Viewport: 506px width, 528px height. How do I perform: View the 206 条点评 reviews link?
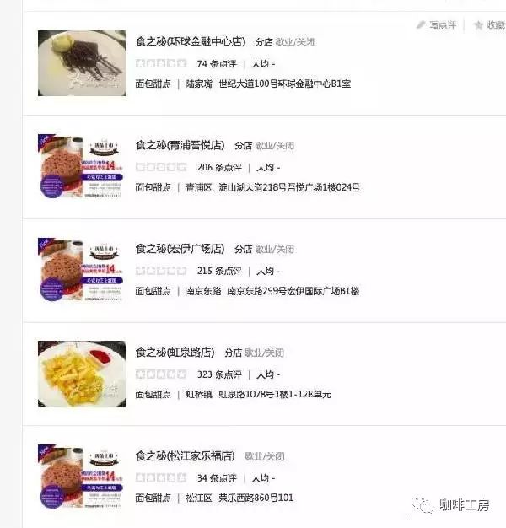219,167
